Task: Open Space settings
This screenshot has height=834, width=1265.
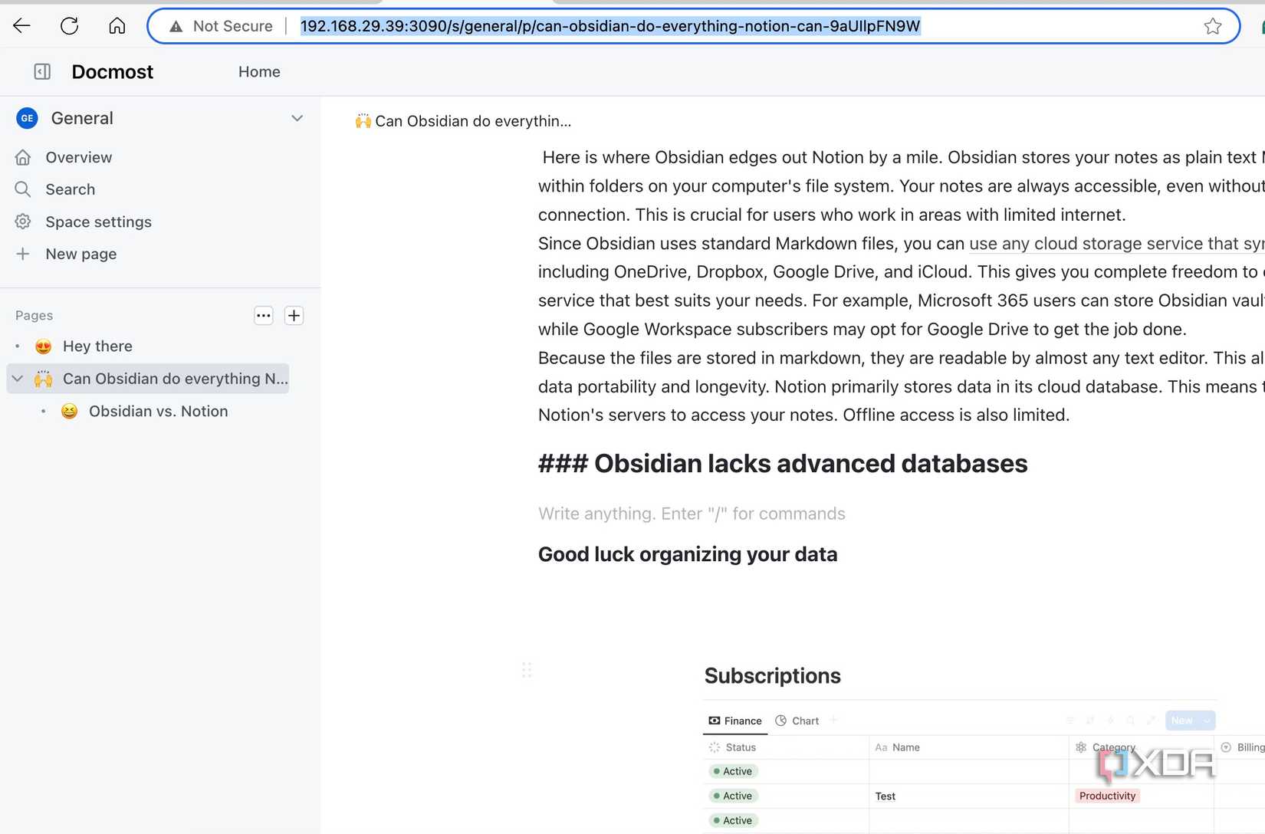Action: click(x=97, y=222)
